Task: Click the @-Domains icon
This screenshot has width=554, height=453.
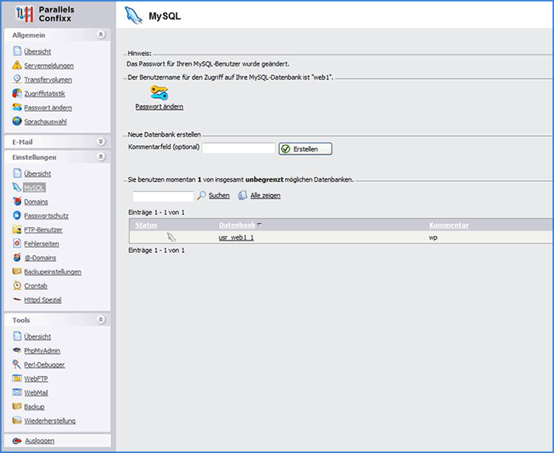Action: tap(17, 257)
